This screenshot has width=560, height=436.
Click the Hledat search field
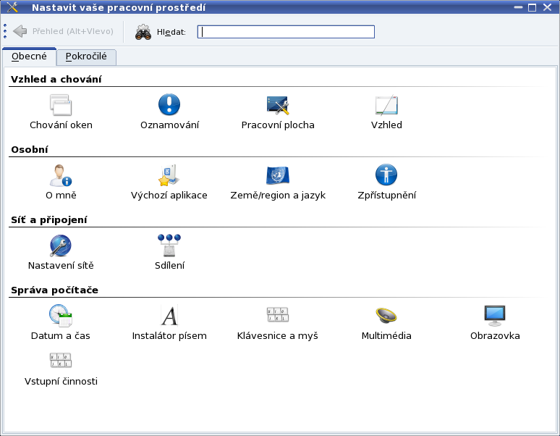tap(287, 32)
